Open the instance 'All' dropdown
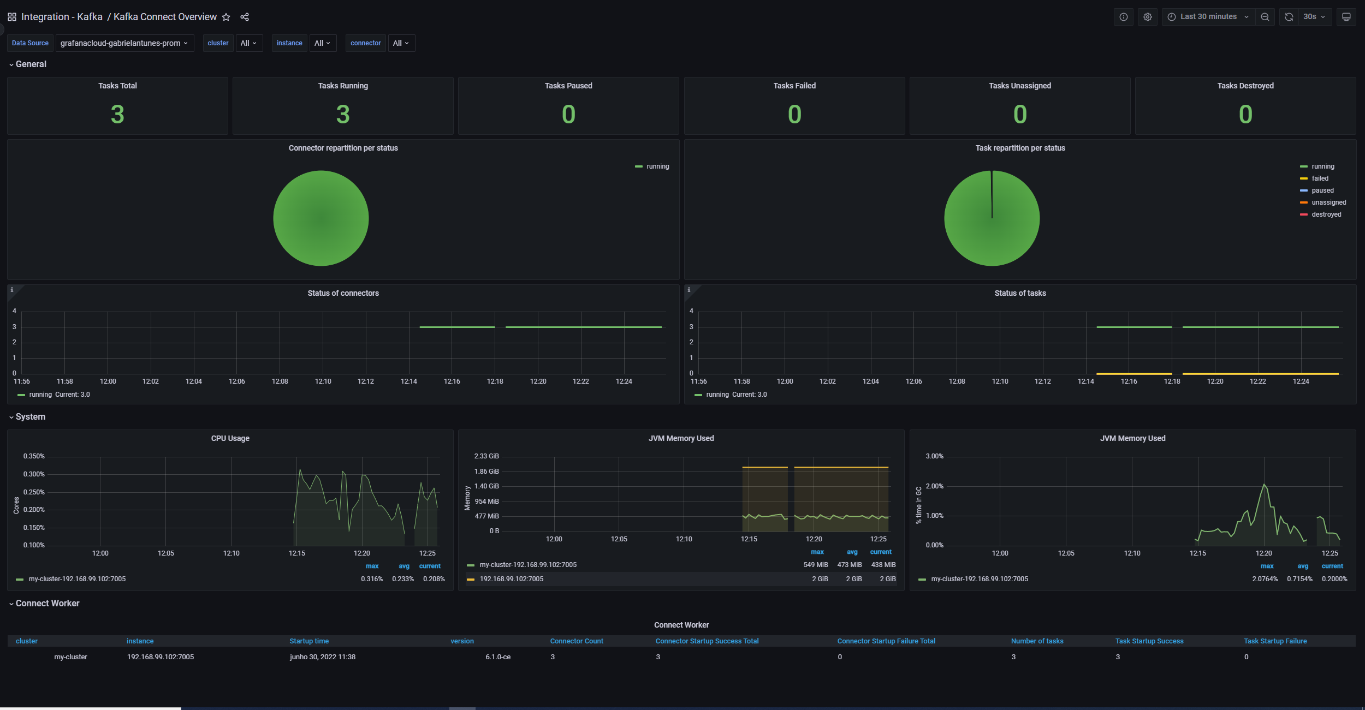 pos(323,43)
